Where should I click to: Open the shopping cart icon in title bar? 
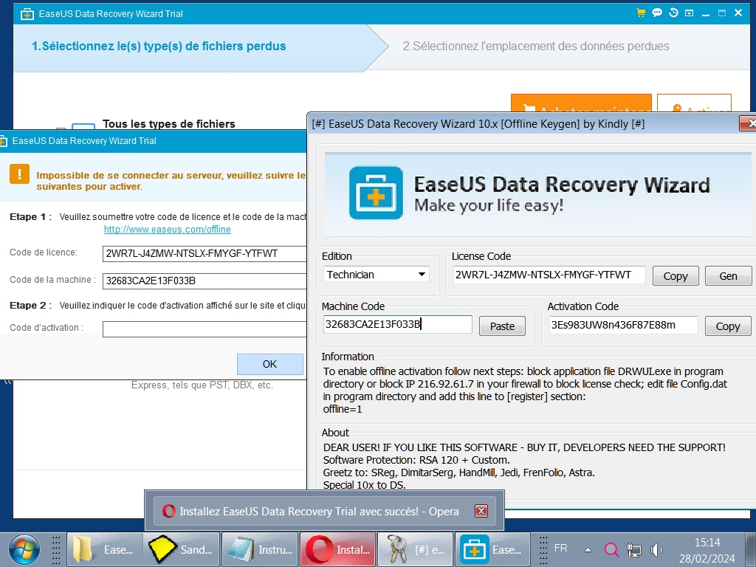point(641,13)
